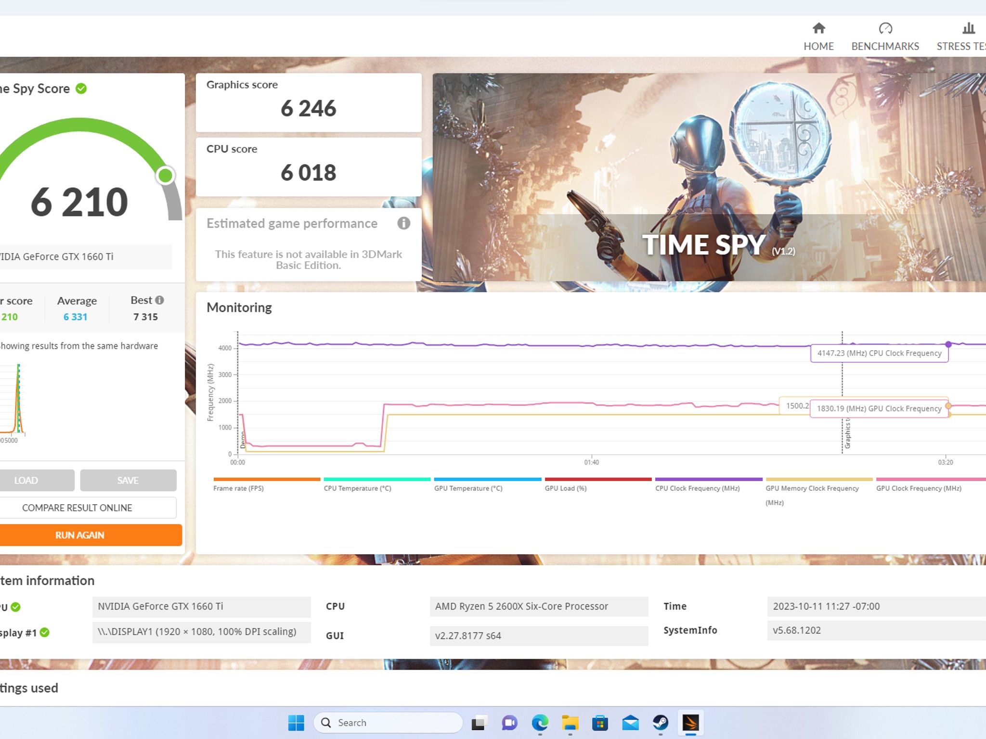Toggle GPU Load (%) chart series

[598, 484]
